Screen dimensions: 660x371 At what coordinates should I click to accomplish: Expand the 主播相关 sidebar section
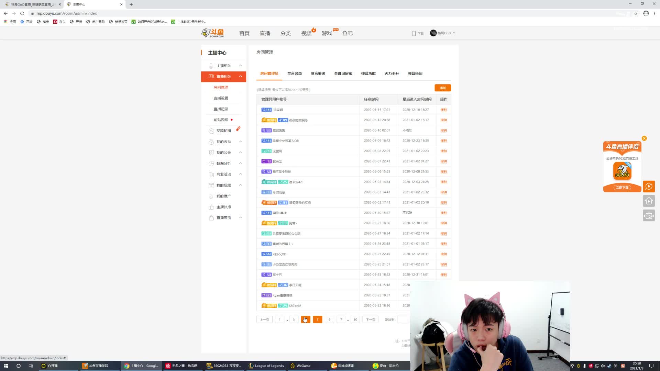coord(224,66)
